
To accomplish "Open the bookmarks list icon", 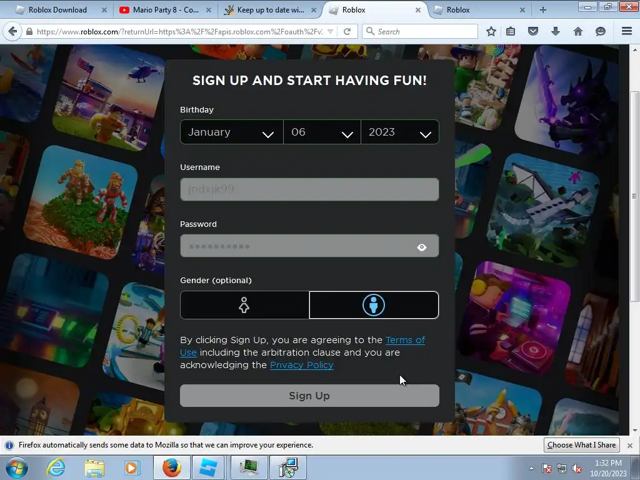I will (x=511, y=31).
